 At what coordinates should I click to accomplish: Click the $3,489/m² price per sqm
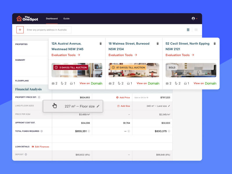tap(84, 115)
